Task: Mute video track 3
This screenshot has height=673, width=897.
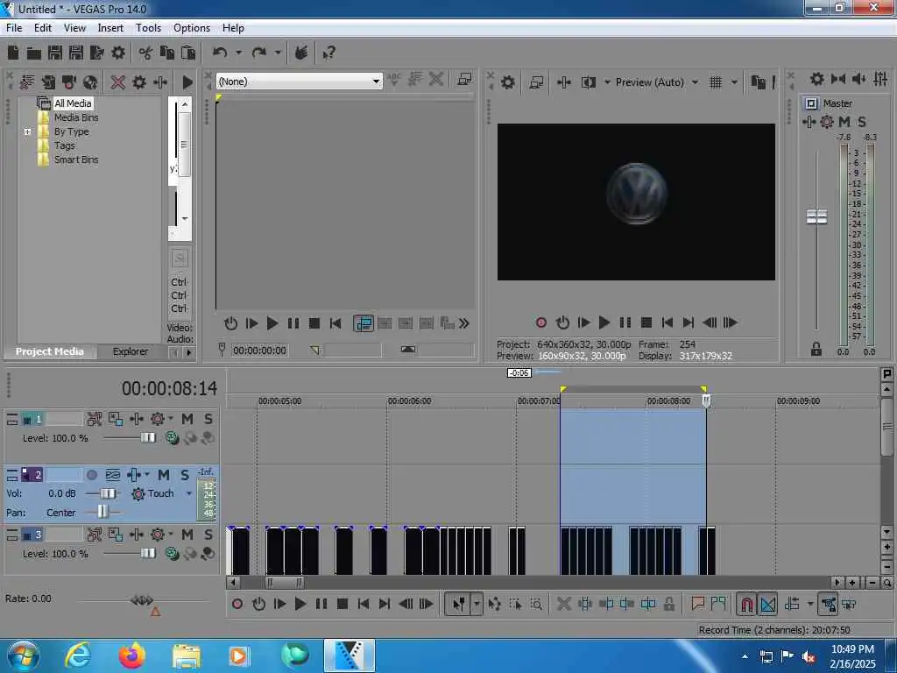Action: pos(187,535)
